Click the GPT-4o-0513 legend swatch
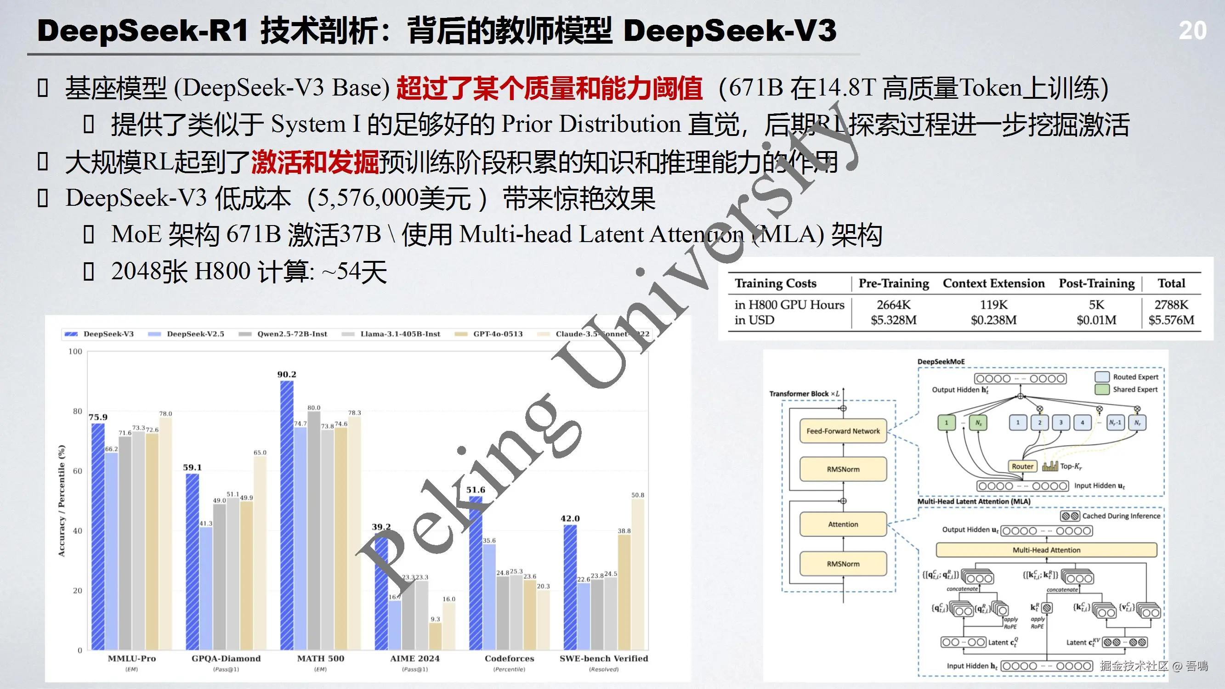The width and height of the screenshot is (1225, 689). coord(461,334)
